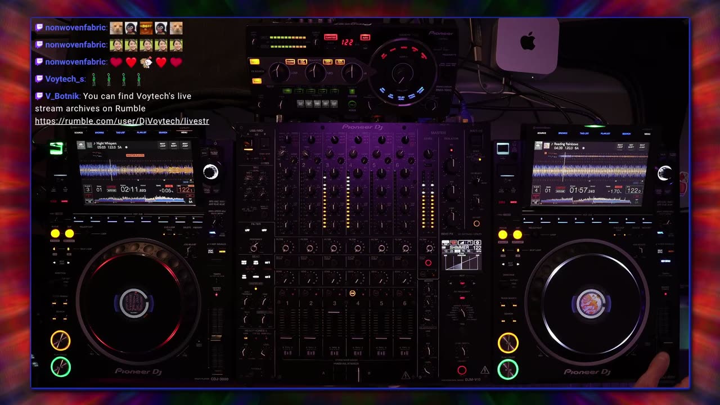Click V_Botnik username in chat
Screen dimensions: 720x405
click(62, 96)
